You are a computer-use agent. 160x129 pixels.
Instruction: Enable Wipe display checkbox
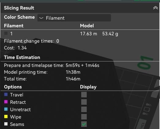84,117
